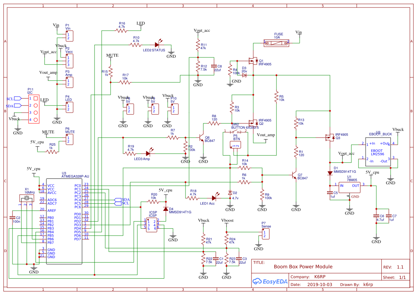Select the Q2 IRF4905 MOSFET symbol

coord(253,123)
